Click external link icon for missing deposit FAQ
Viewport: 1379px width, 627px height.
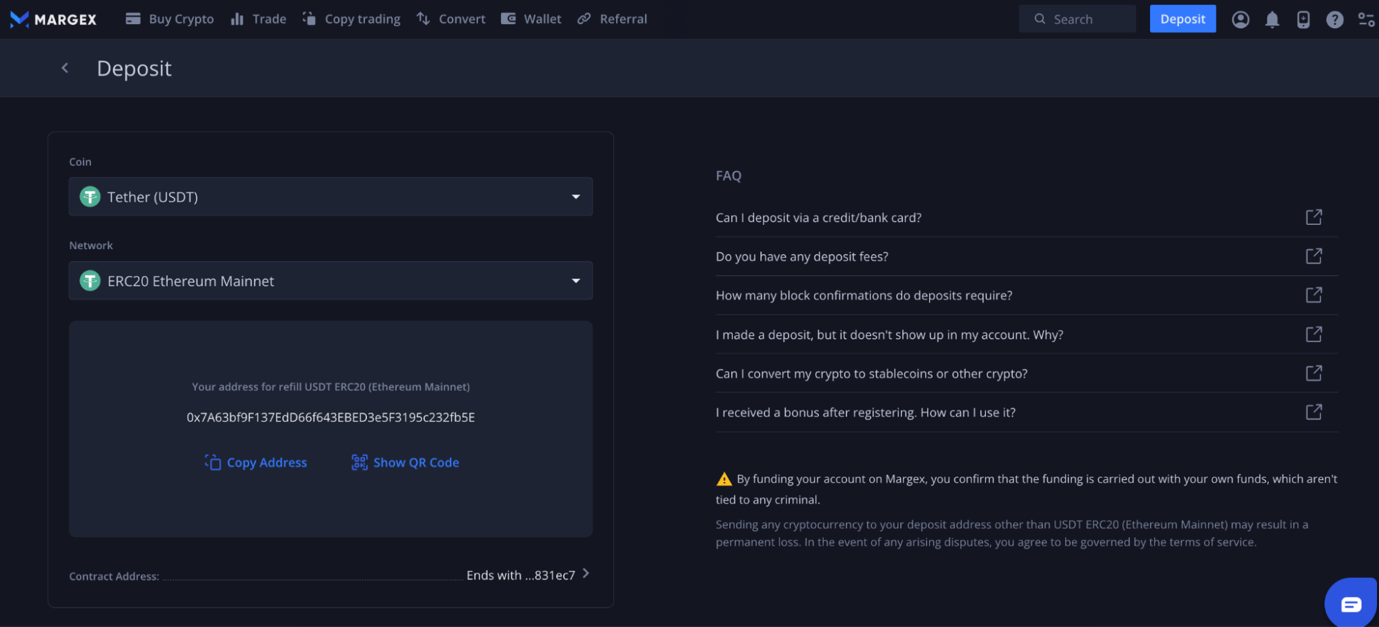click(x=1314, y=334)
